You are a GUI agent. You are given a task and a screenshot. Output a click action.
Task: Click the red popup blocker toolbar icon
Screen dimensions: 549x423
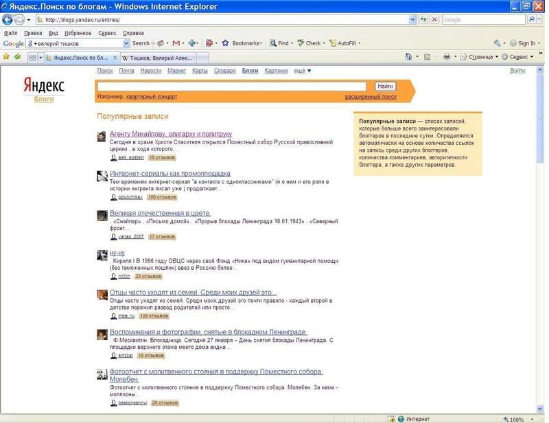[x=209, y=43]
